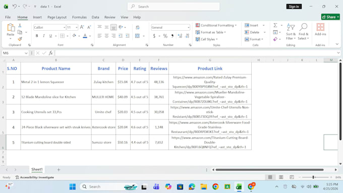Align text left in cell

(99, 36)
